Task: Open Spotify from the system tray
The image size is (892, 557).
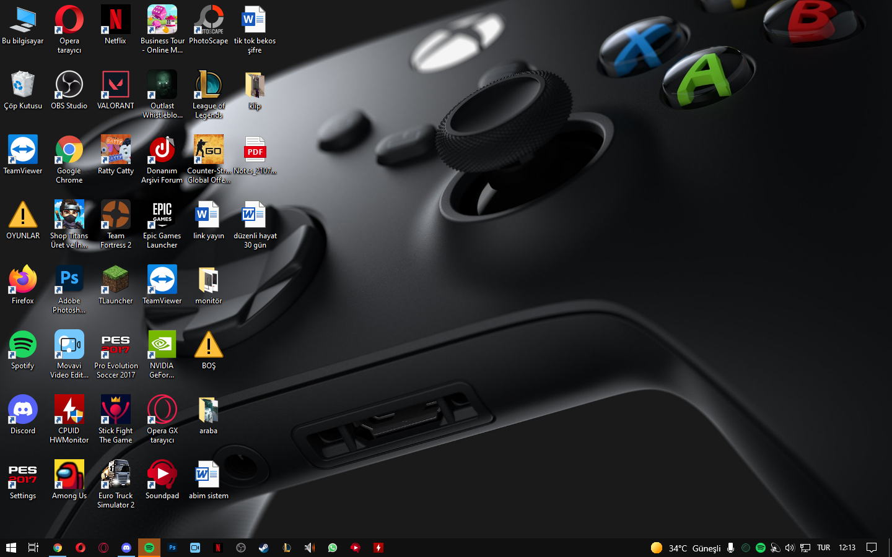Action: (x=760, y=548)
